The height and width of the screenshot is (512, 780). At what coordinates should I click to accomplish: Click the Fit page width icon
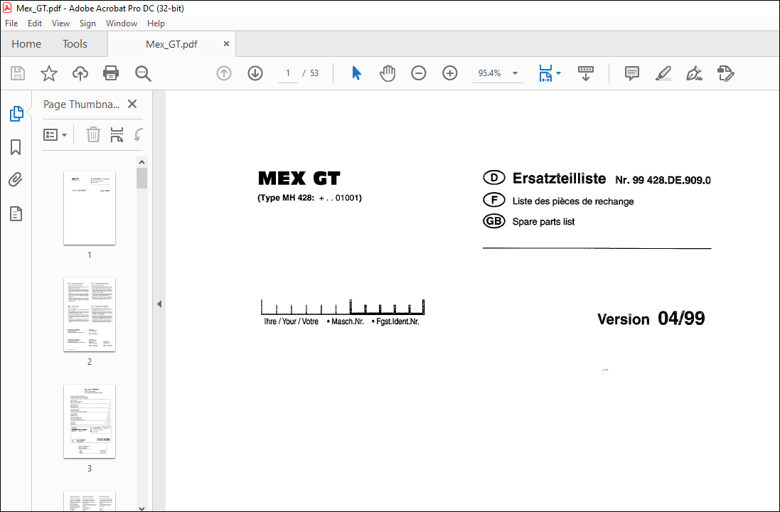coord(545,73)
